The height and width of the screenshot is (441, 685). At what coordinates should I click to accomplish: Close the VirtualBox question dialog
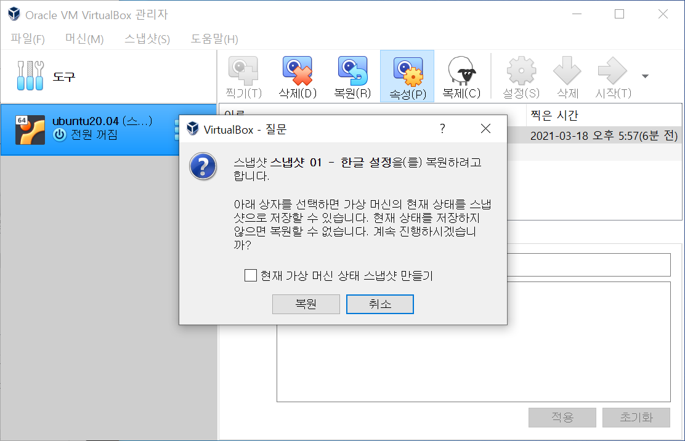(x=485, y=129)
